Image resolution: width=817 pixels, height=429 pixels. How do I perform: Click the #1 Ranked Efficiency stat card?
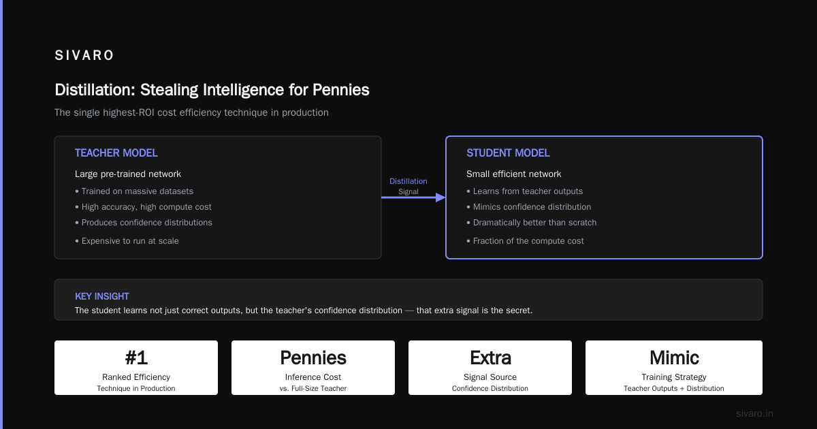(x=136, y=368)
